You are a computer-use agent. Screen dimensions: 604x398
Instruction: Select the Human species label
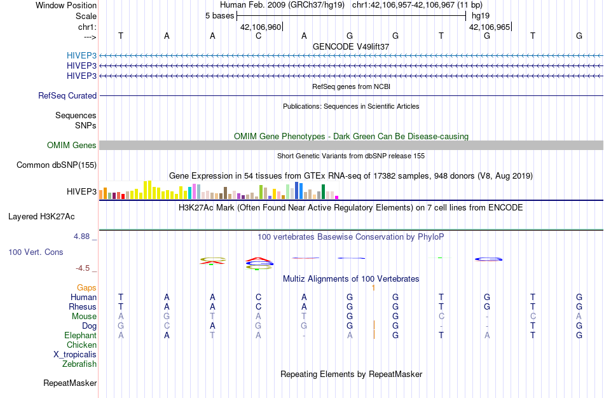pos(83,297)
